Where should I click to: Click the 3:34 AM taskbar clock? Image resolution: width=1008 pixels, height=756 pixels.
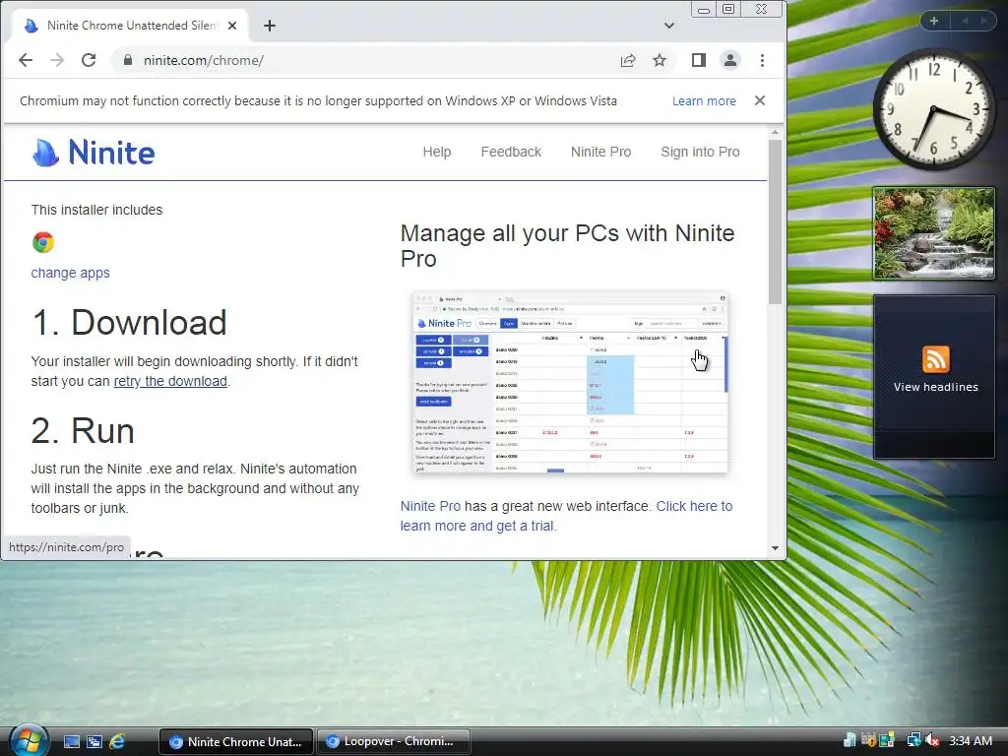(970, 740)
